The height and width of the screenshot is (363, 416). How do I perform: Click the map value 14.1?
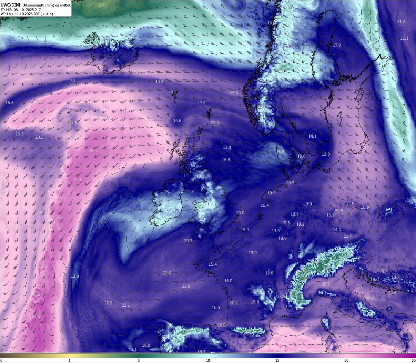click(x=312, y=136)
